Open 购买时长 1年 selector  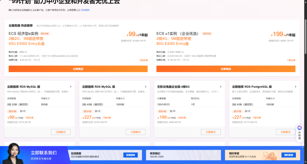pos(206,105)
